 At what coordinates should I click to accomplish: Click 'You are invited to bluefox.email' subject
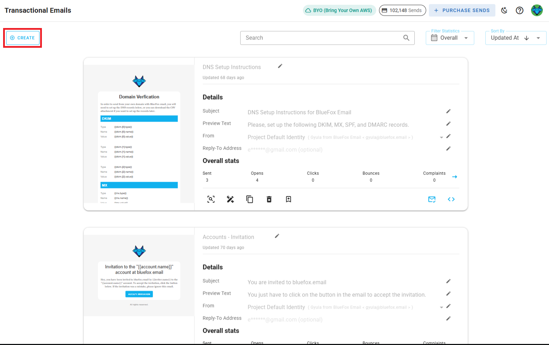[x=287, y=282]
